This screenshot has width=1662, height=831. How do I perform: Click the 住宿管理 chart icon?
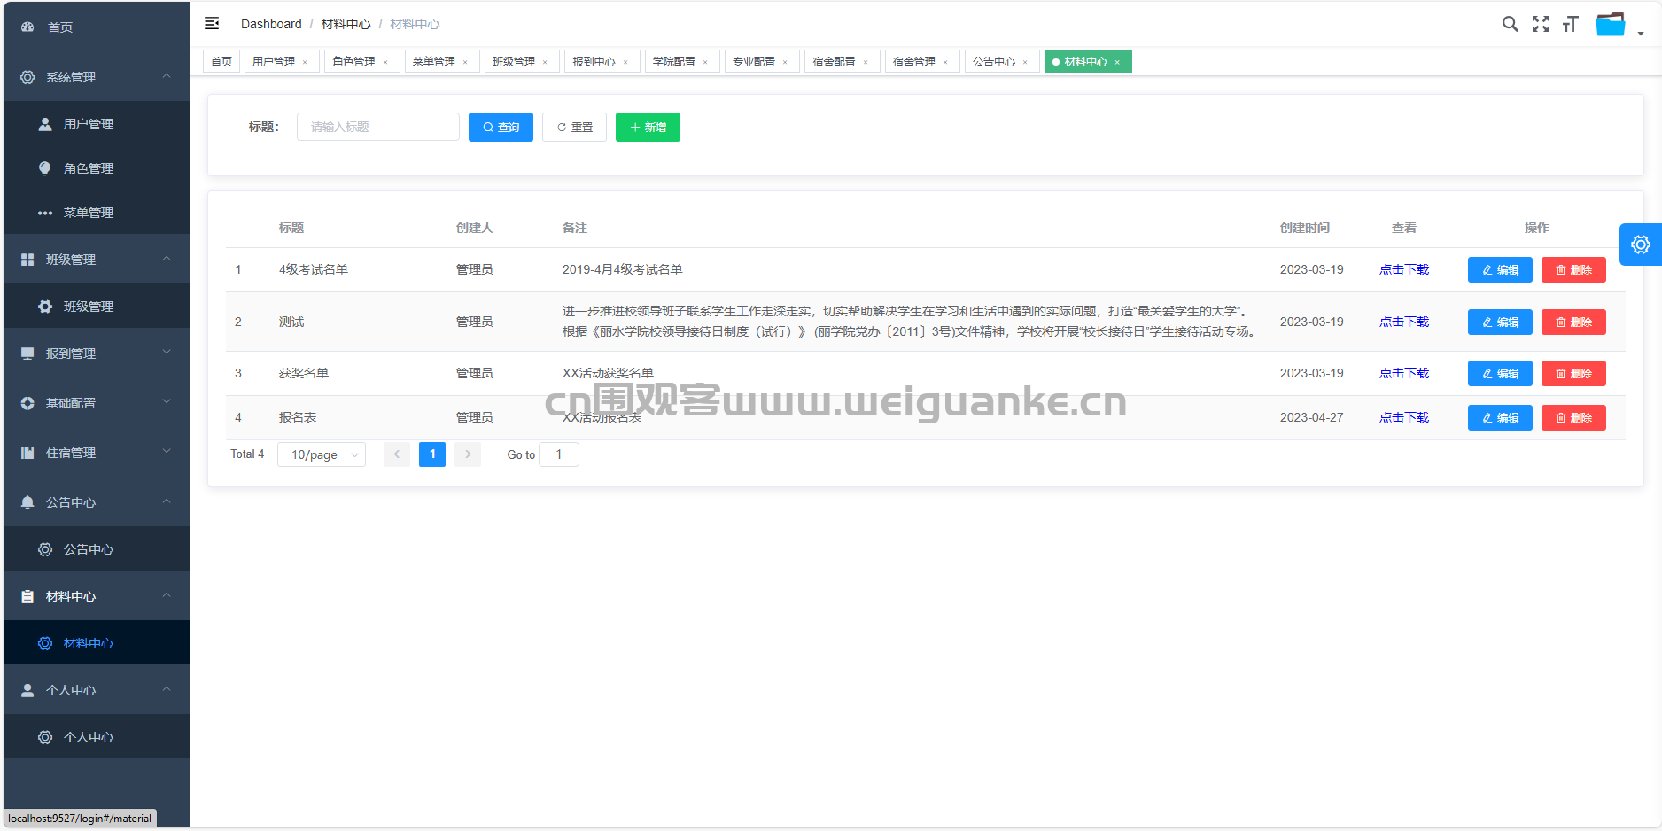point(27,453)
